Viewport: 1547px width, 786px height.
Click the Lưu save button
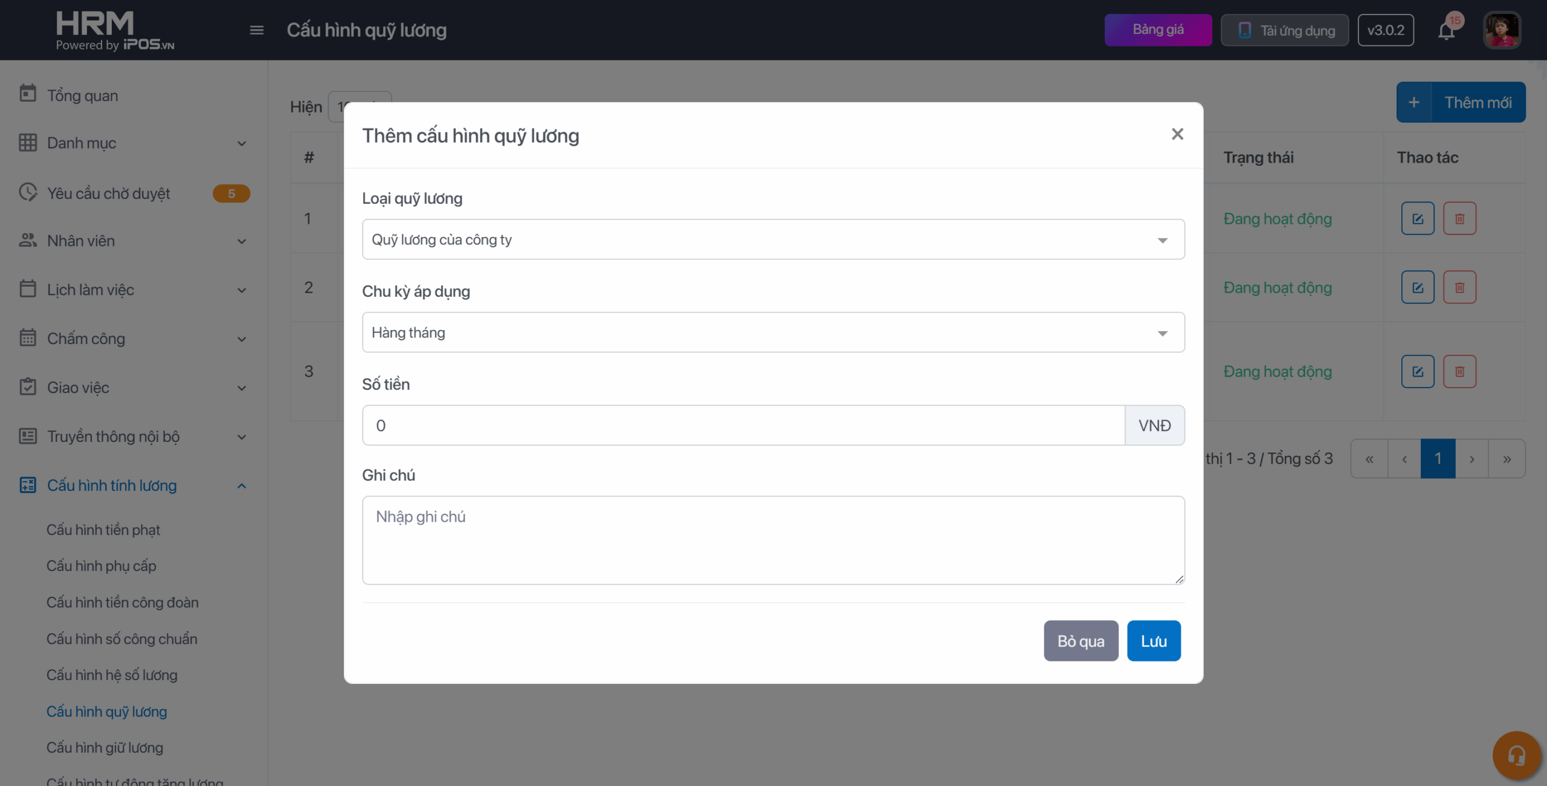1153,641
